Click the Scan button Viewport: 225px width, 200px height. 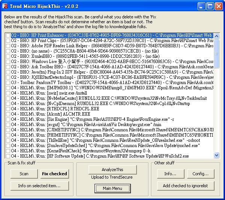(24, 174)
